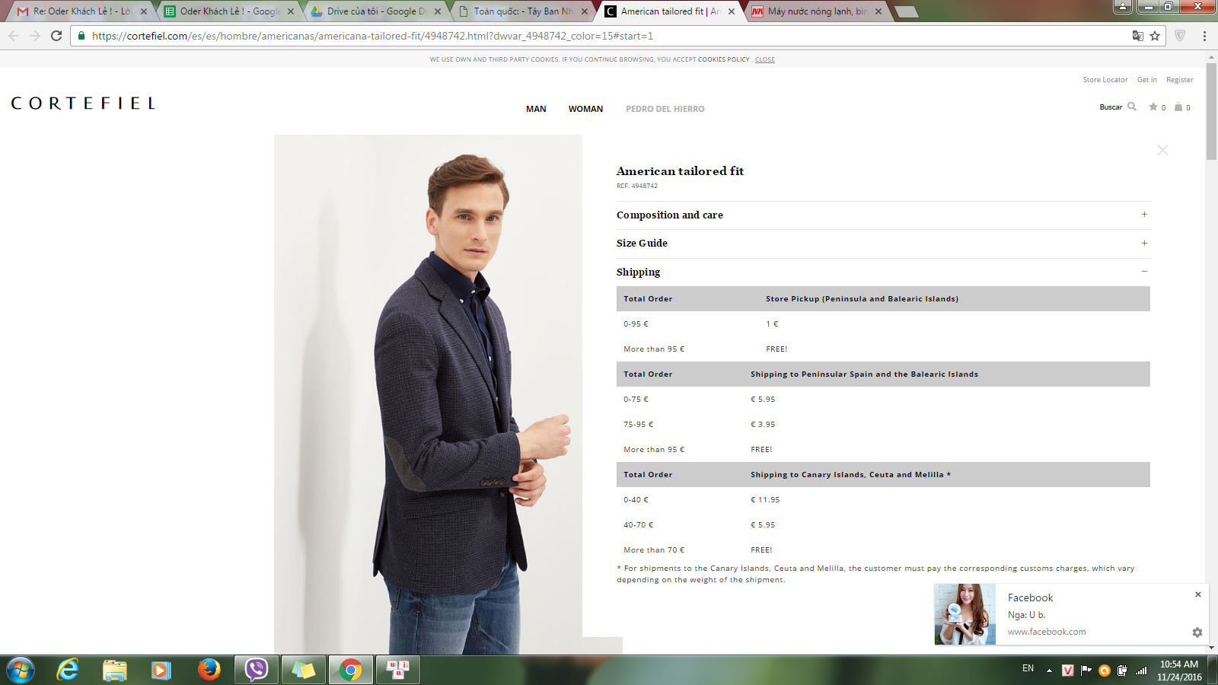Close the product details panel
The height and width of the screenshot is (685, 1218).
click(1162, 150)
